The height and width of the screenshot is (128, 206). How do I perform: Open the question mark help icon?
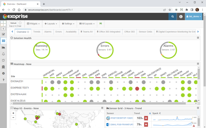click(x=3, y=80)
